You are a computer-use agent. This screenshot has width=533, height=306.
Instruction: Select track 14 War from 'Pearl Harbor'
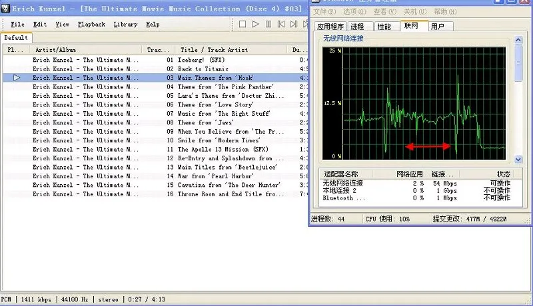pyautogui.click(x=156, y=176)
